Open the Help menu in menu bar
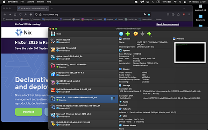The height and width of the screenshot is (130, 208). point(49,2)
